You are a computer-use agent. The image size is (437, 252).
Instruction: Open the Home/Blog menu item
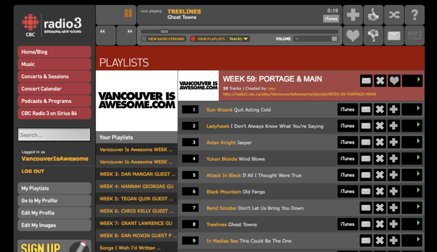[x=54, y=52]
